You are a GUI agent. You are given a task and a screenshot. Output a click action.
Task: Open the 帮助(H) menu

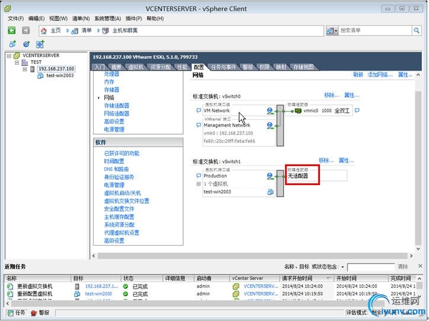coord(155,18)
